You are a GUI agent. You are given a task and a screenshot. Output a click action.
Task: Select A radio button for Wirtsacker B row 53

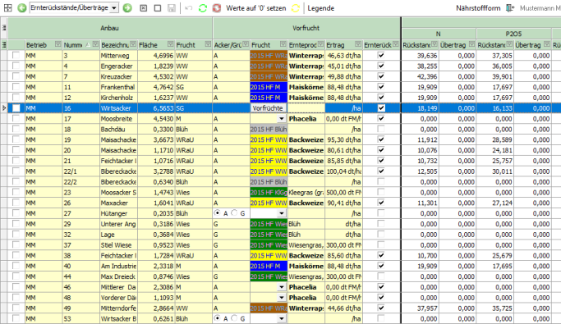click(217, 318)
